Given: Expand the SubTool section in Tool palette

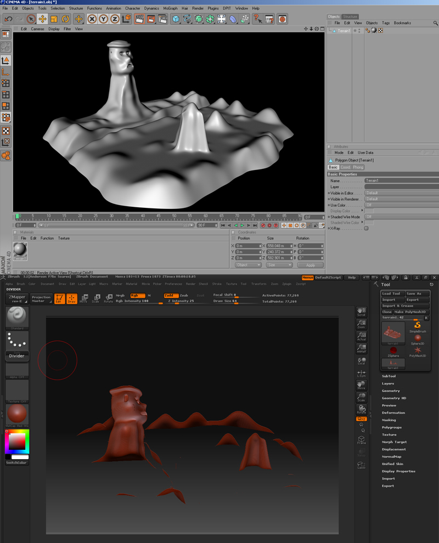Looking at the screenshot, I should click(x=389, y=376).
